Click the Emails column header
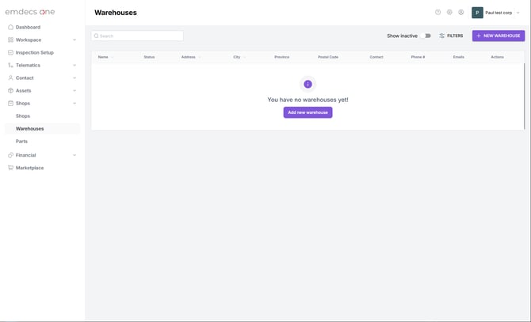Image resolution: width=531 pixels, height=322 pixels. click(459, 57)
